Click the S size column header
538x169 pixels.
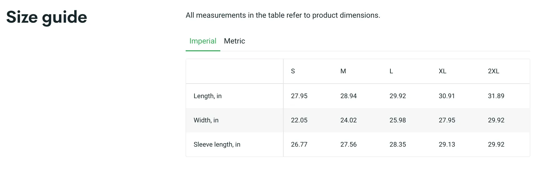tap(293, 71)
